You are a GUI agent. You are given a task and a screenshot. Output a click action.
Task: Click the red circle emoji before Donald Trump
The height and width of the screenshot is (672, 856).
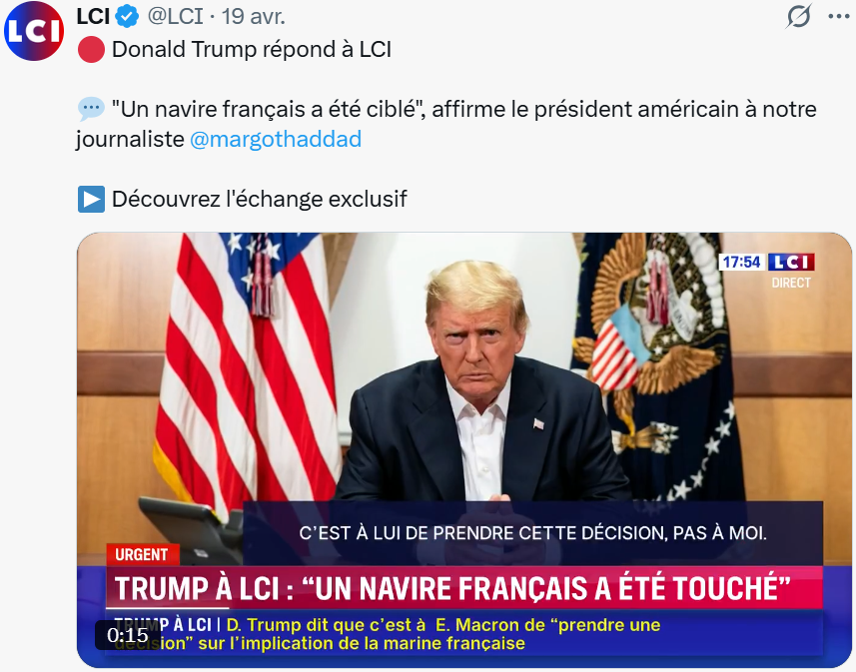pyautogui.click(x=91, y=50)
